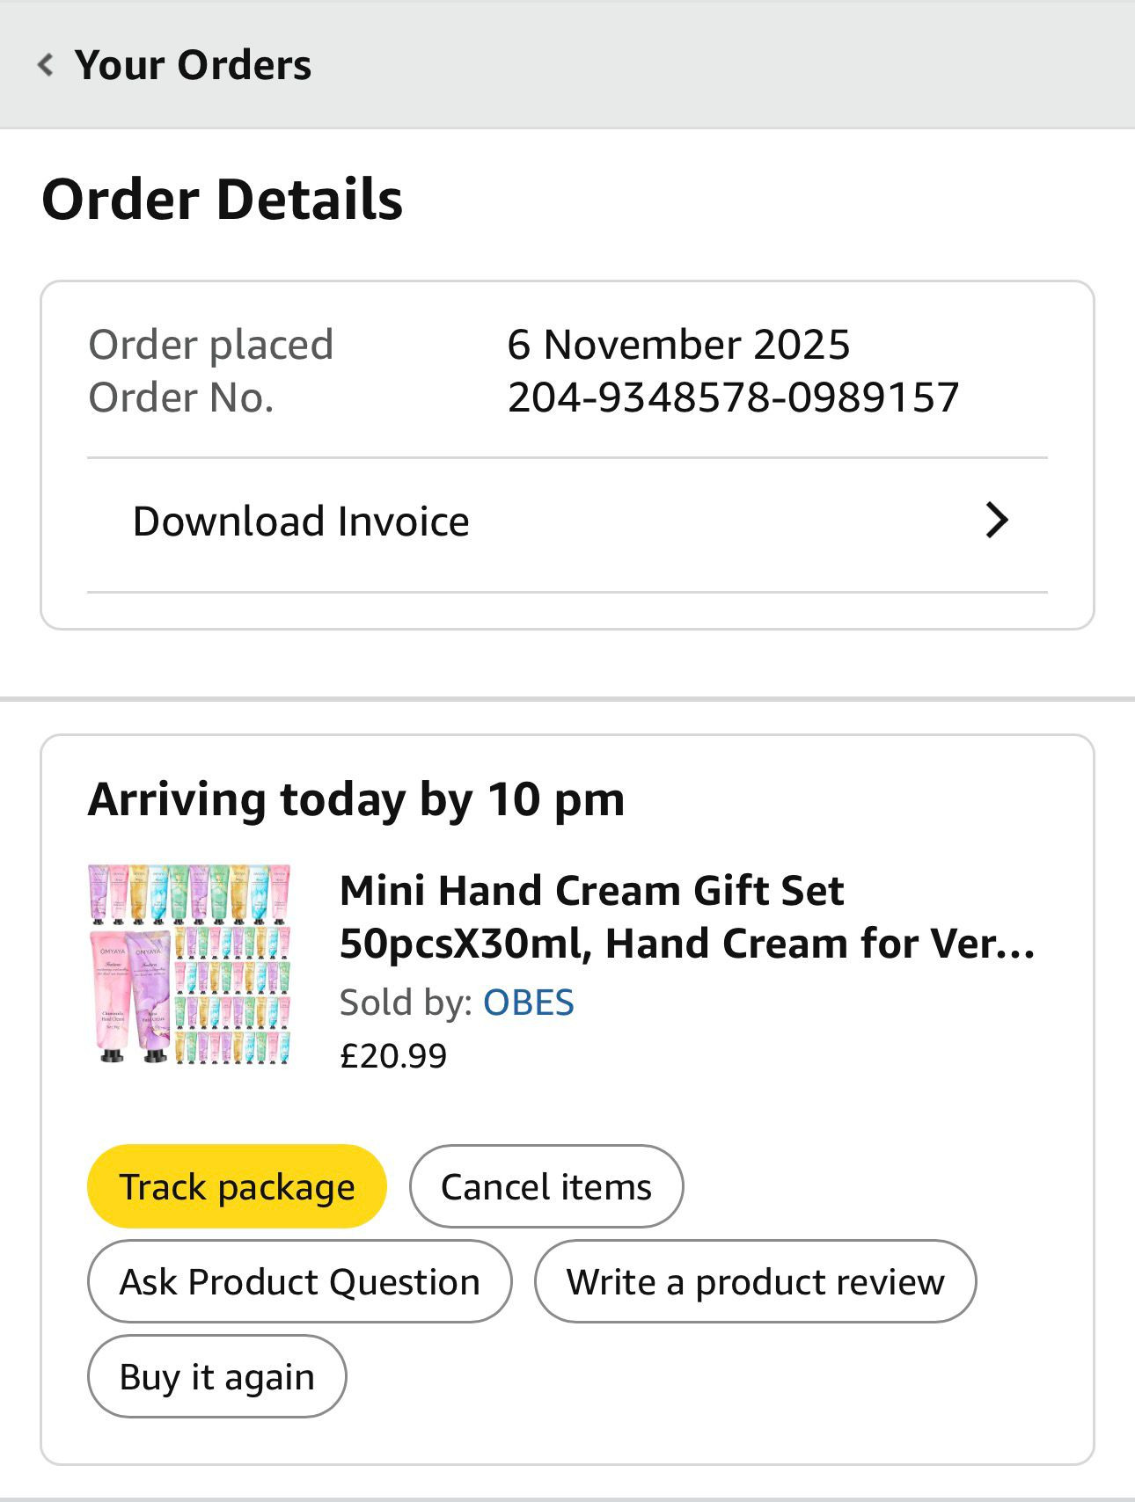The height and width of the screenshot is (1502, 1135).
Task: Click the Order placed label
Action: pos(211,344)
